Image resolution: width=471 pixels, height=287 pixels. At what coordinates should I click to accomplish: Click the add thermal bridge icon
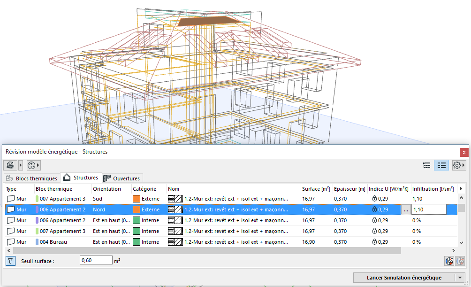click(449, 261)
